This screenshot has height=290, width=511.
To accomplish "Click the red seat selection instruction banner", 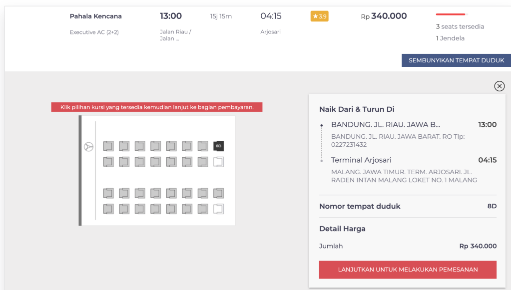I will coord(157,107).
